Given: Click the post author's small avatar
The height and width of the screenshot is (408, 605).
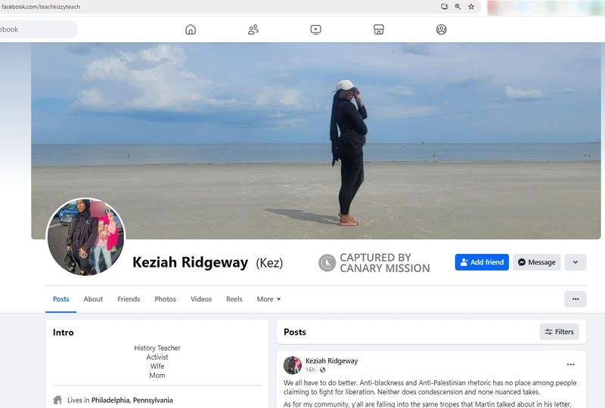Looking at the screenshot, I should coord(293,365).
